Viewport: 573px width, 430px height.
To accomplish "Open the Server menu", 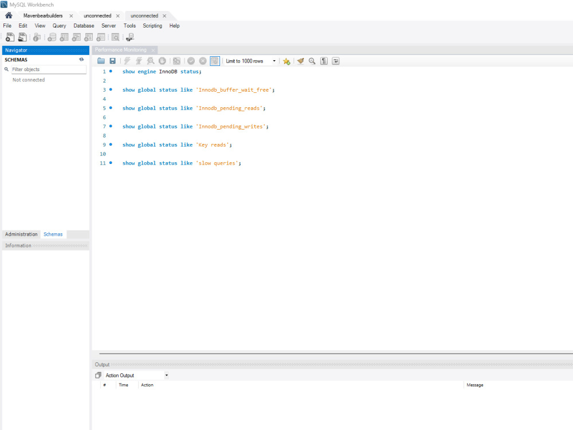I will [x=108, y=26].
